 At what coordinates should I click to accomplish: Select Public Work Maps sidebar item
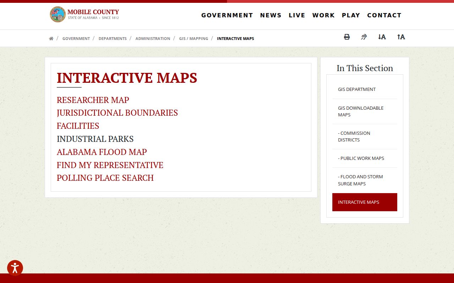click(365, 158)
